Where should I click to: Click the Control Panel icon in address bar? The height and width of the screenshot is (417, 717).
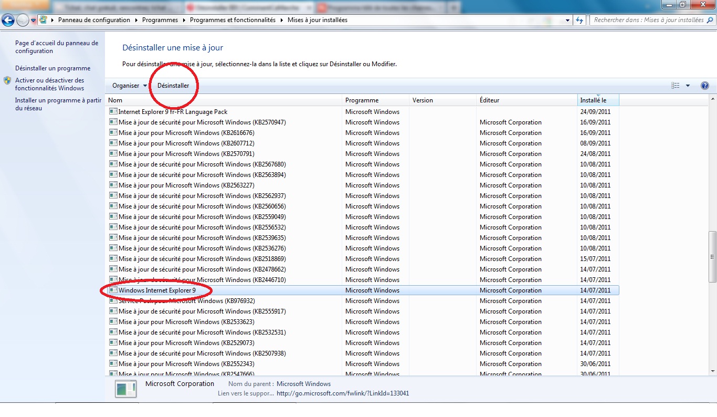click(43, 20)
